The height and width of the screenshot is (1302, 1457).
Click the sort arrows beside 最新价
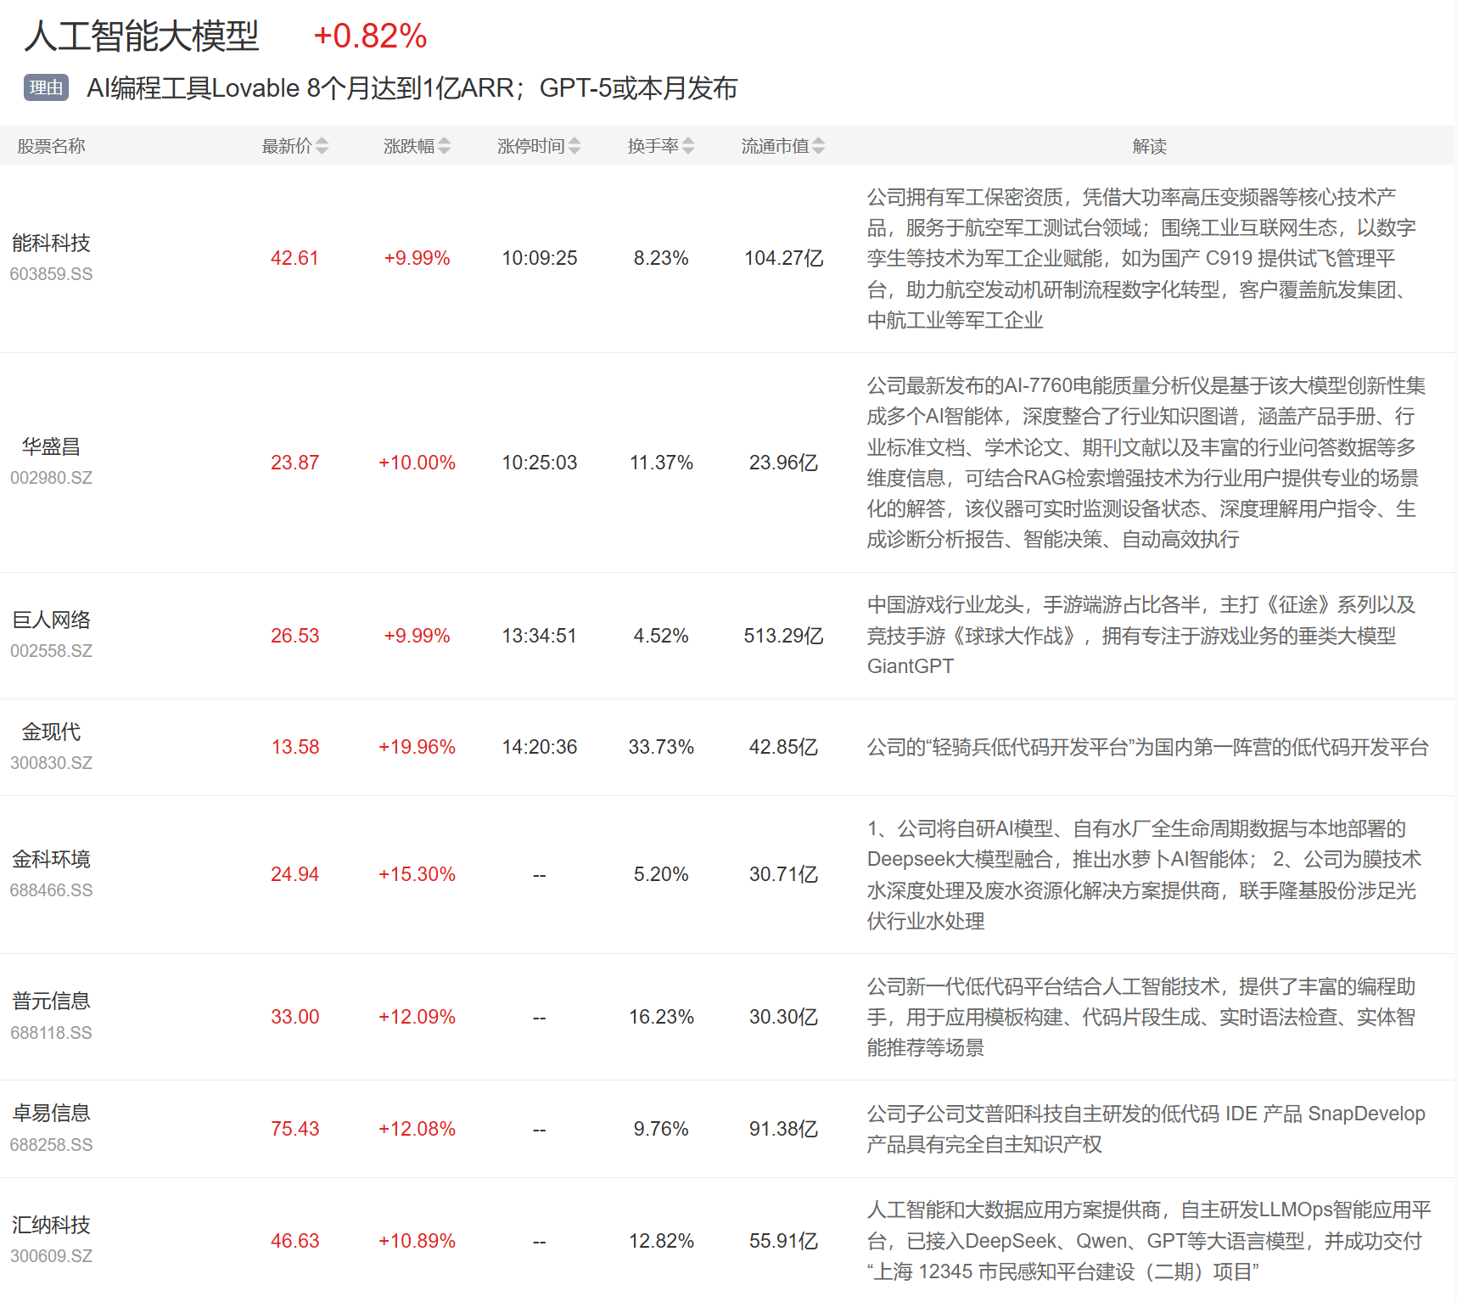[322, 146]
